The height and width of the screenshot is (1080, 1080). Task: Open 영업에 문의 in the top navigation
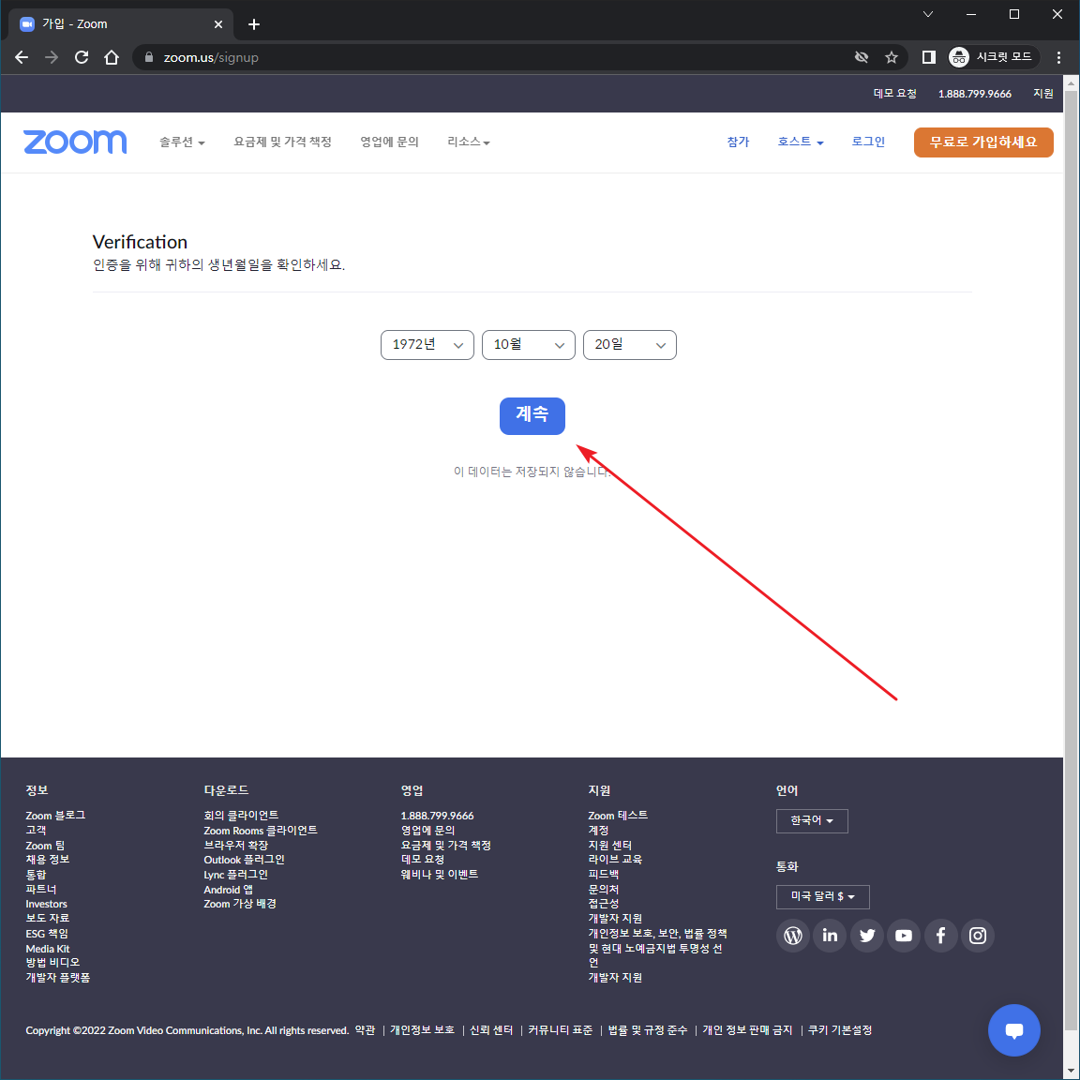(389, 142)
